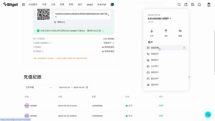Open the user profile avatar
215x121 pixels.
coord(209,4)
